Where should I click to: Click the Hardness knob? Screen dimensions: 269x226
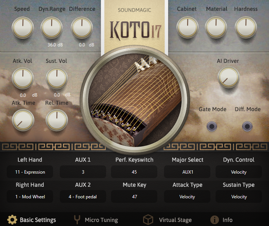click(246, 28)
